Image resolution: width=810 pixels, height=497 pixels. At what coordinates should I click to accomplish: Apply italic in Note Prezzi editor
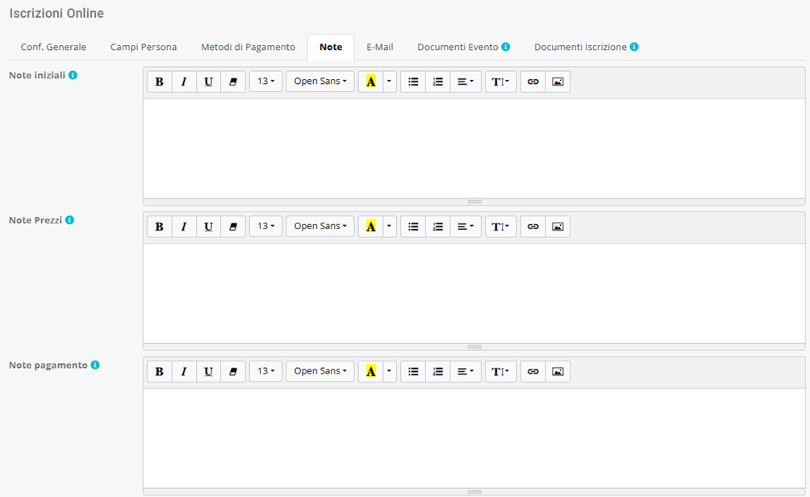[184, 227]
